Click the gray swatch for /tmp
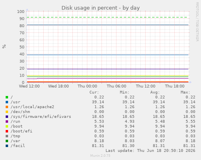This screenshot has height=160, width=201. [7, 136]
